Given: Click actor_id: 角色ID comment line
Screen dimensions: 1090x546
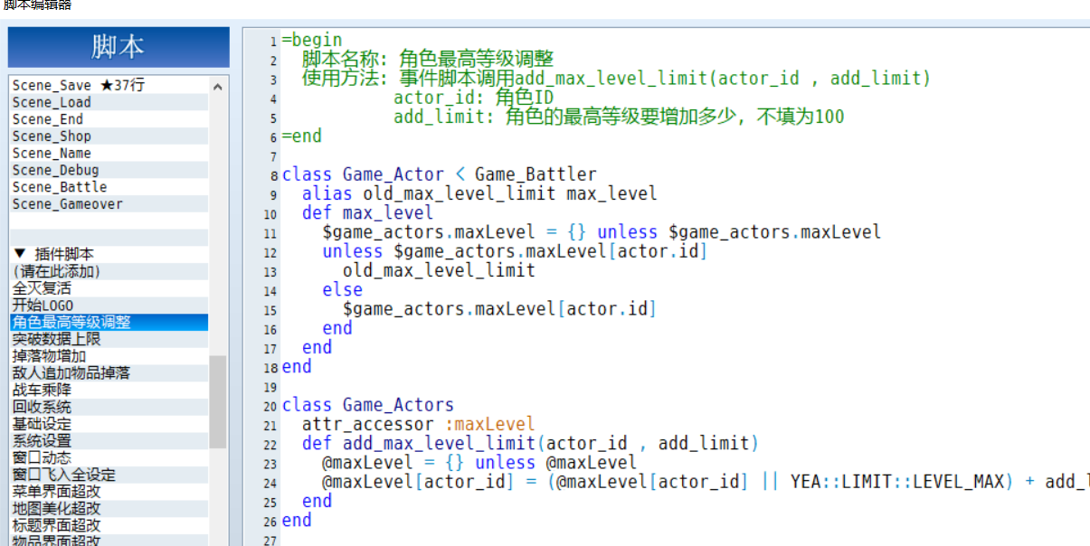Looking at the screenshot, I should 474,98.
